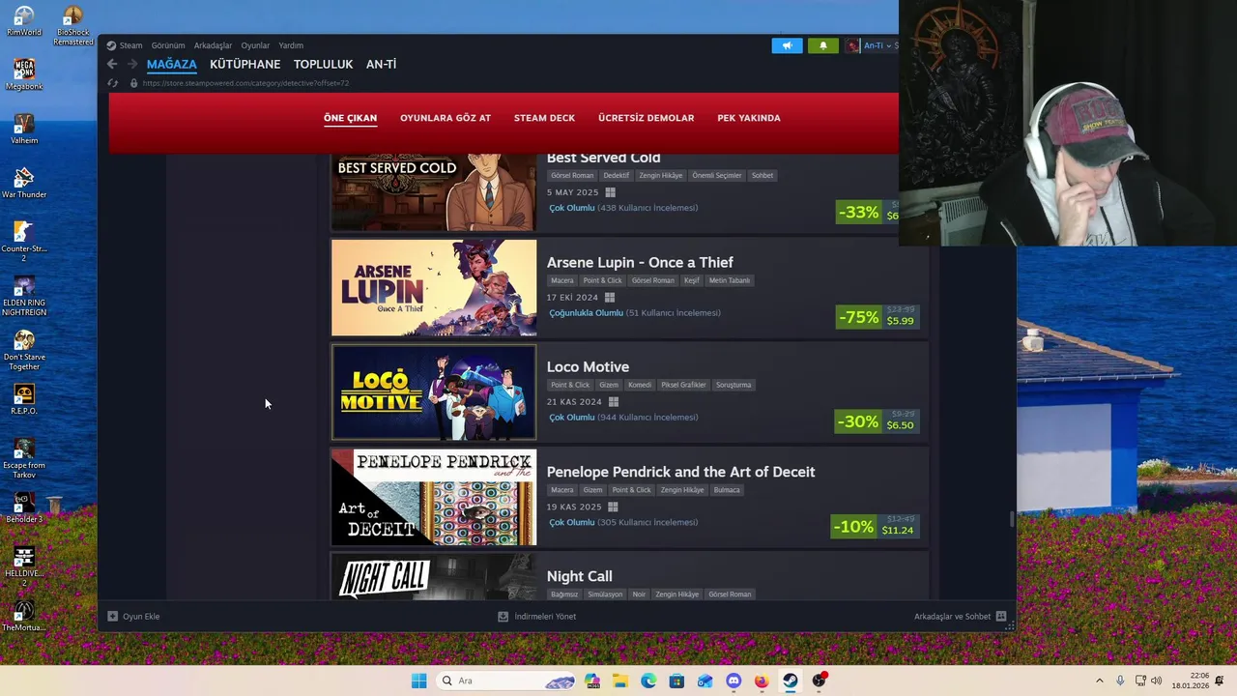This screenshot has width=1237, height=696.
Task: Click the taskbar search box Ara
Action: click(507, 681)
